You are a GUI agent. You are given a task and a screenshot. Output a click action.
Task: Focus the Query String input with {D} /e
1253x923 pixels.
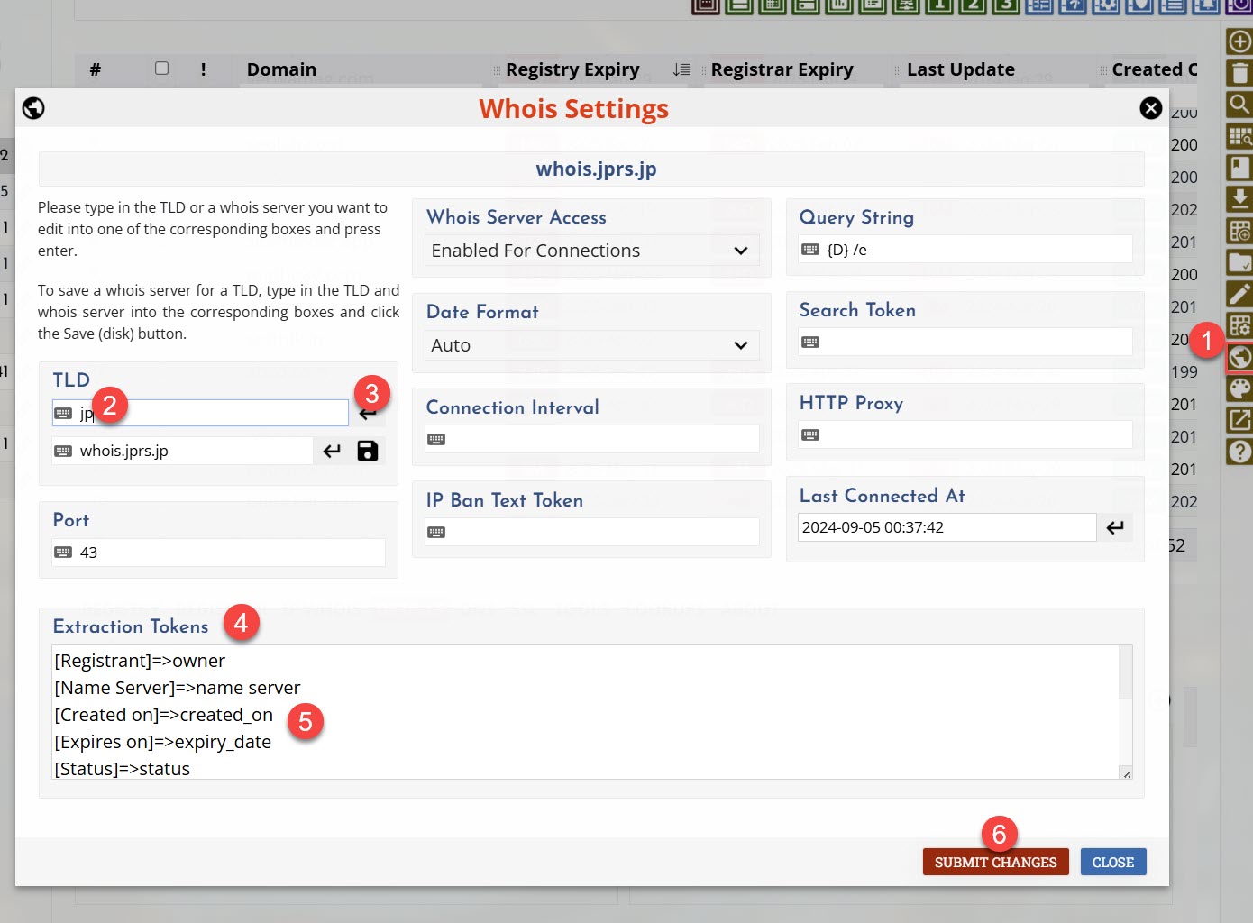pos(965,250)
